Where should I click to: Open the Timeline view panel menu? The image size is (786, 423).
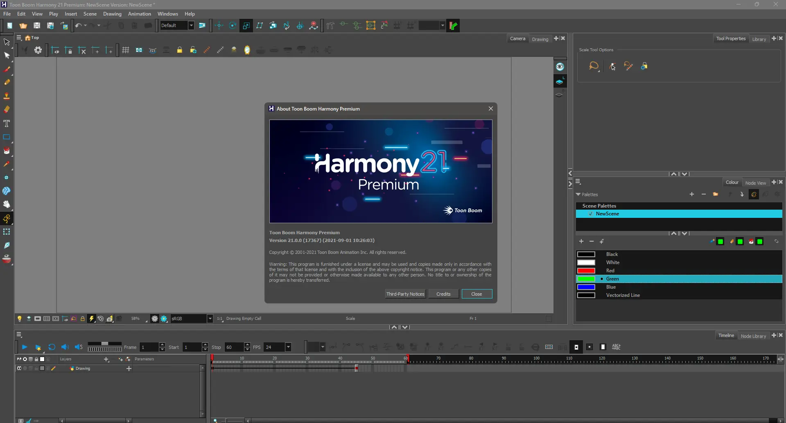pyautogui.click(x=19, y=335)
